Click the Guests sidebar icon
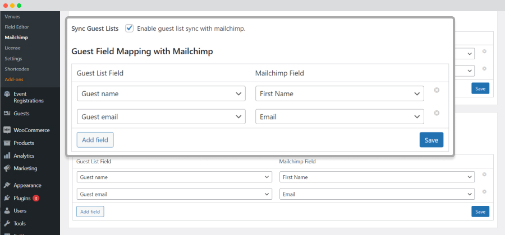Image resolution: width=505 pixels, height=235 pixels. [7, 114]
